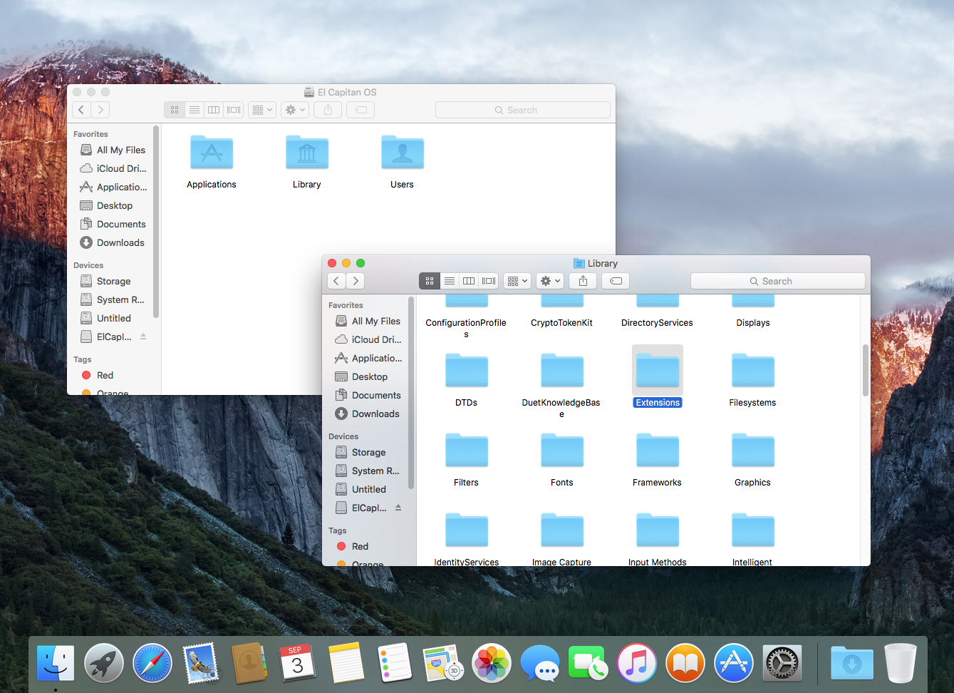Switch to list view in the Library window
The width and height of the screenshot is (954, 693).
449,280
